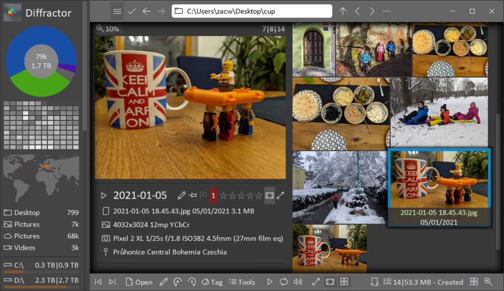Go to the parent folder with up arrow

coord(343,11)
